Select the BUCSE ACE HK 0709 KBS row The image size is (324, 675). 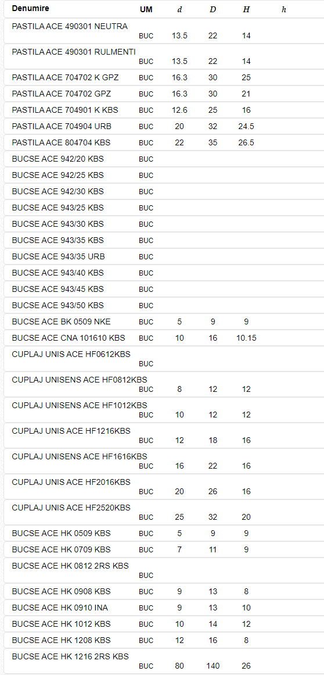(x=164, y=550)
